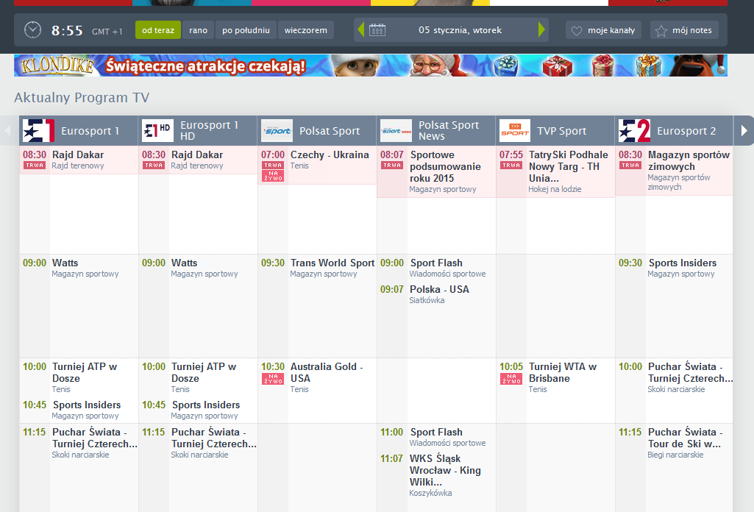Go to previous day with green left arrow
The image size is (754, 512).
click(x=360, y=30)
